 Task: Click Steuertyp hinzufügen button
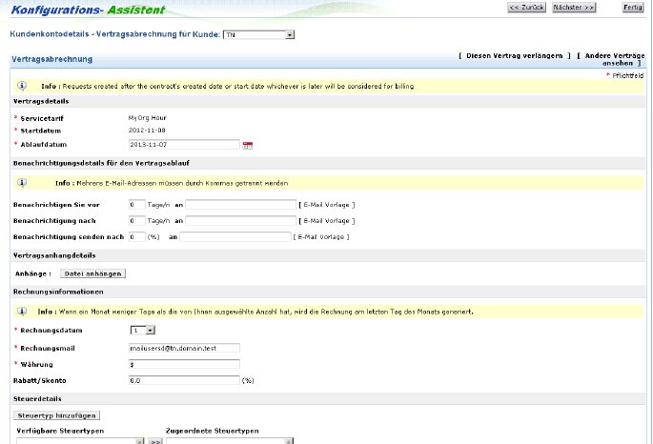56,415
